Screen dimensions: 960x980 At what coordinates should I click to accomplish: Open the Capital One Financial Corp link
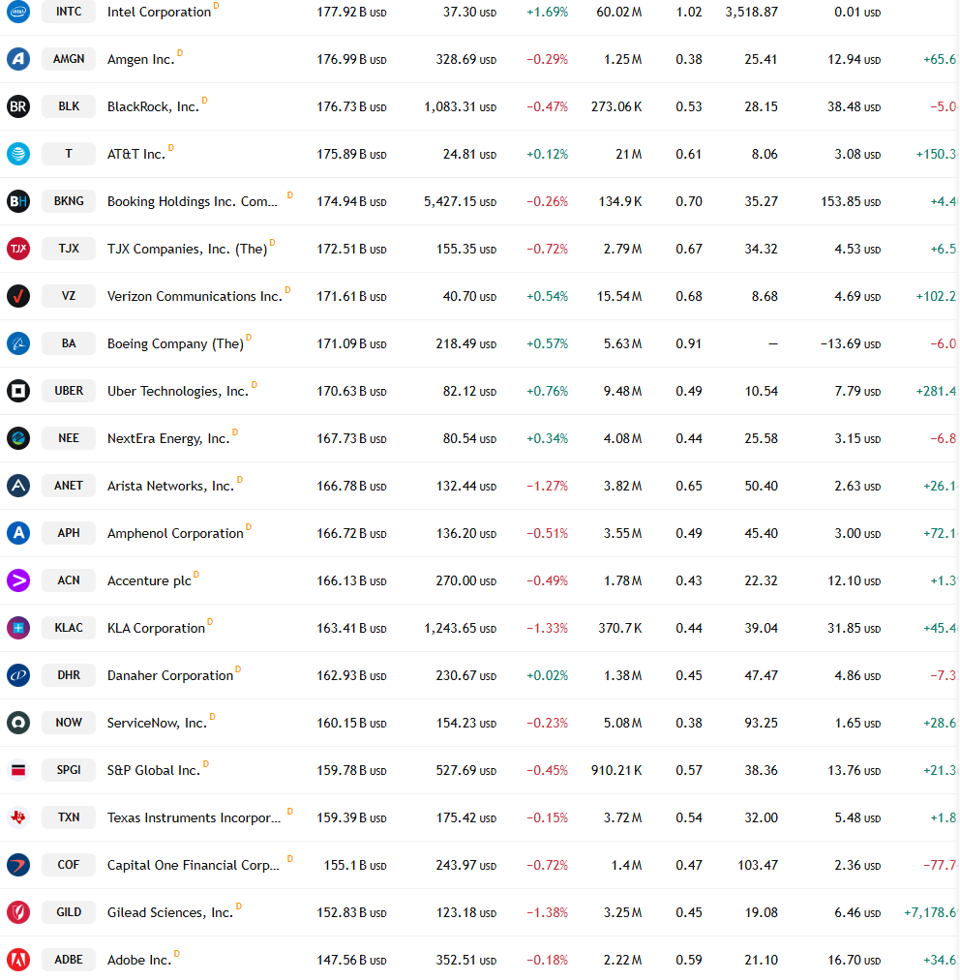194,865
